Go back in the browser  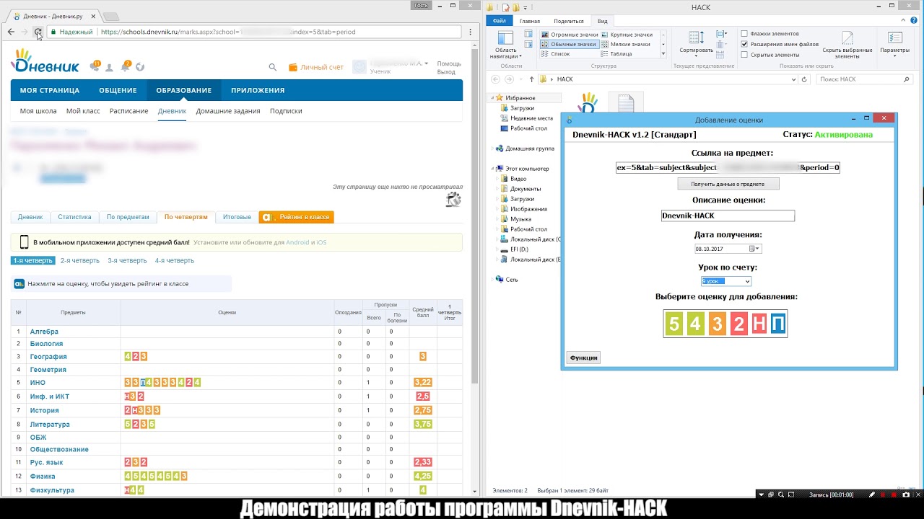[11, 32]
